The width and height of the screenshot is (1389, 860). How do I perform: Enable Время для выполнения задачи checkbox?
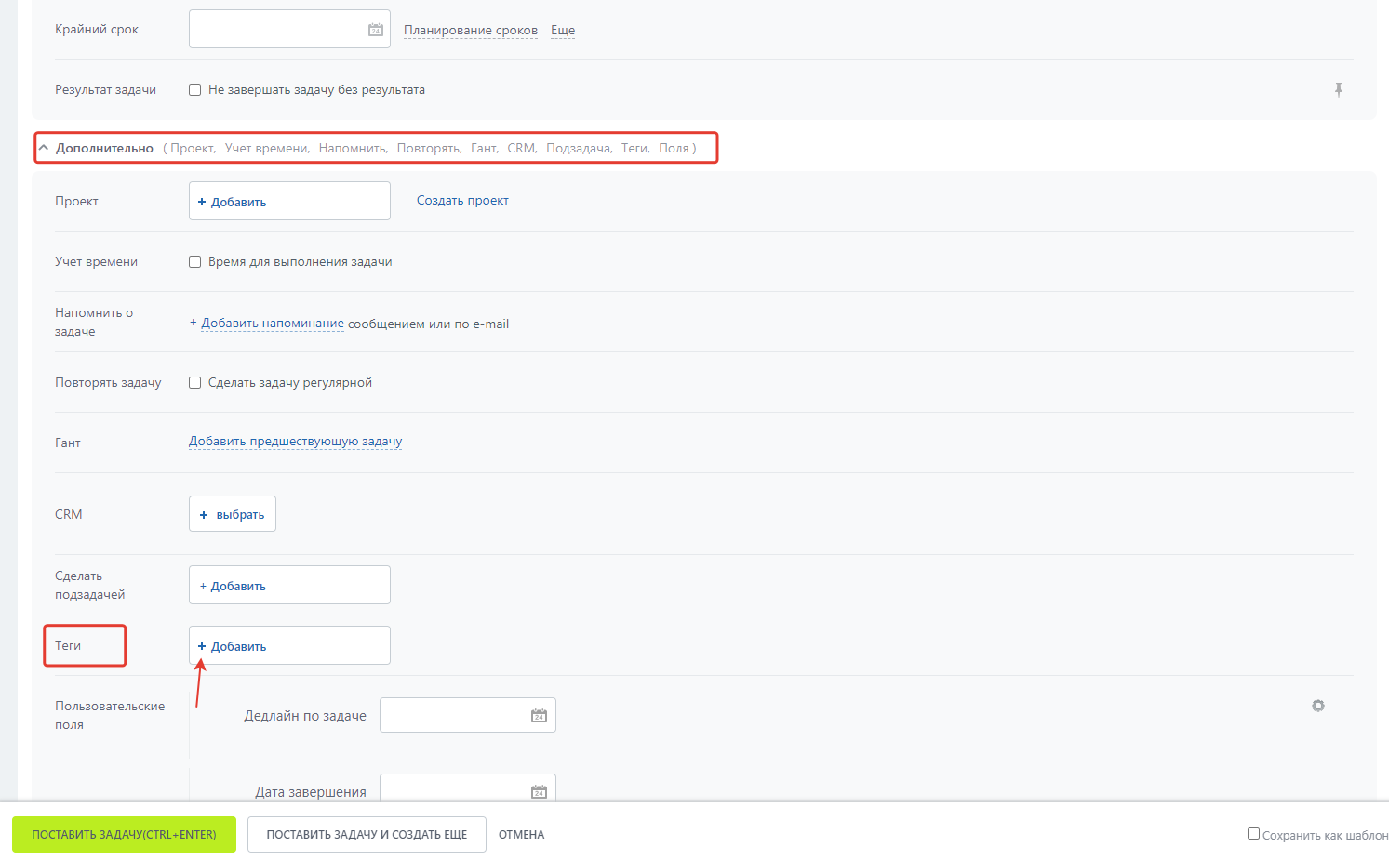[195, 262]
